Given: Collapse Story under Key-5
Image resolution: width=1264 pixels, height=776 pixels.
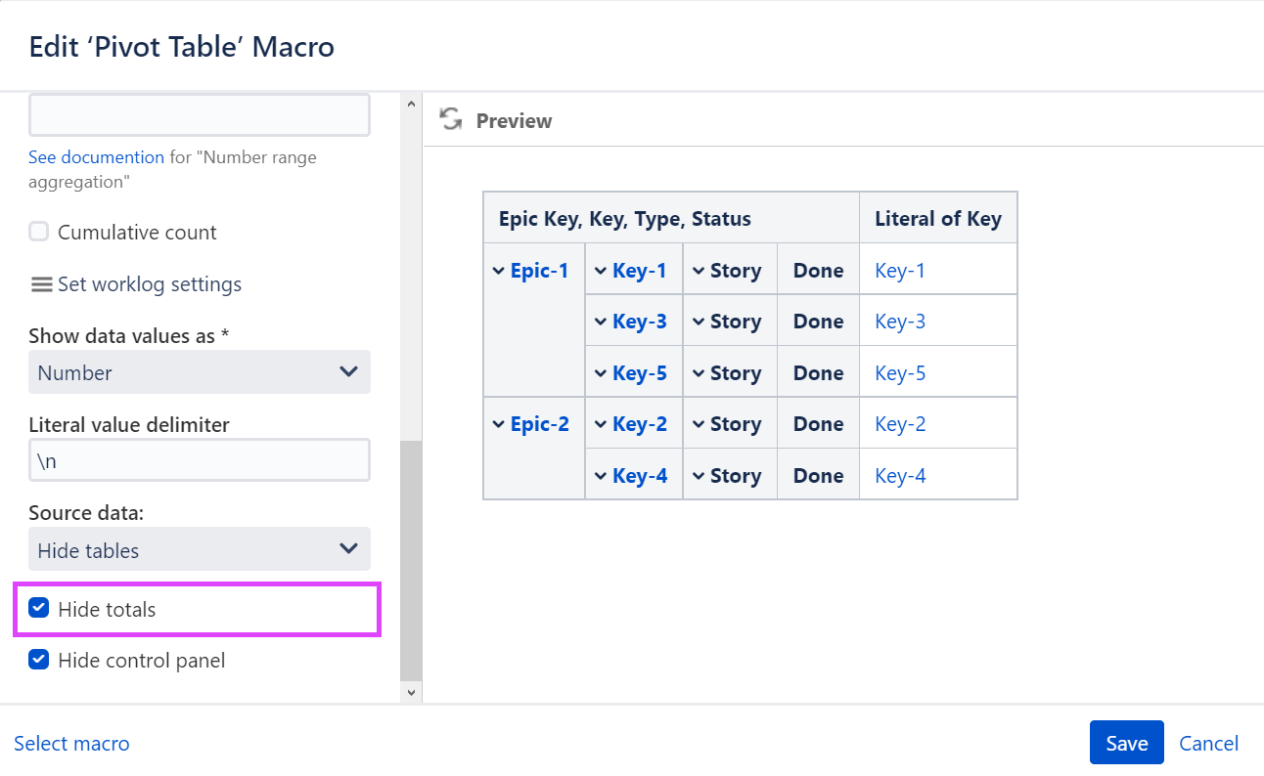Looking at the screenshot, I should (x=699, y=371).
